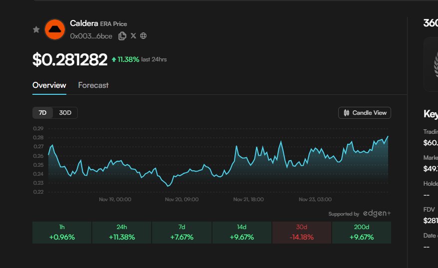Image resolution: width=438 pixels, height=268 pixels.
Task: Click the Caldera token name heading
Action: pos(84,23)
